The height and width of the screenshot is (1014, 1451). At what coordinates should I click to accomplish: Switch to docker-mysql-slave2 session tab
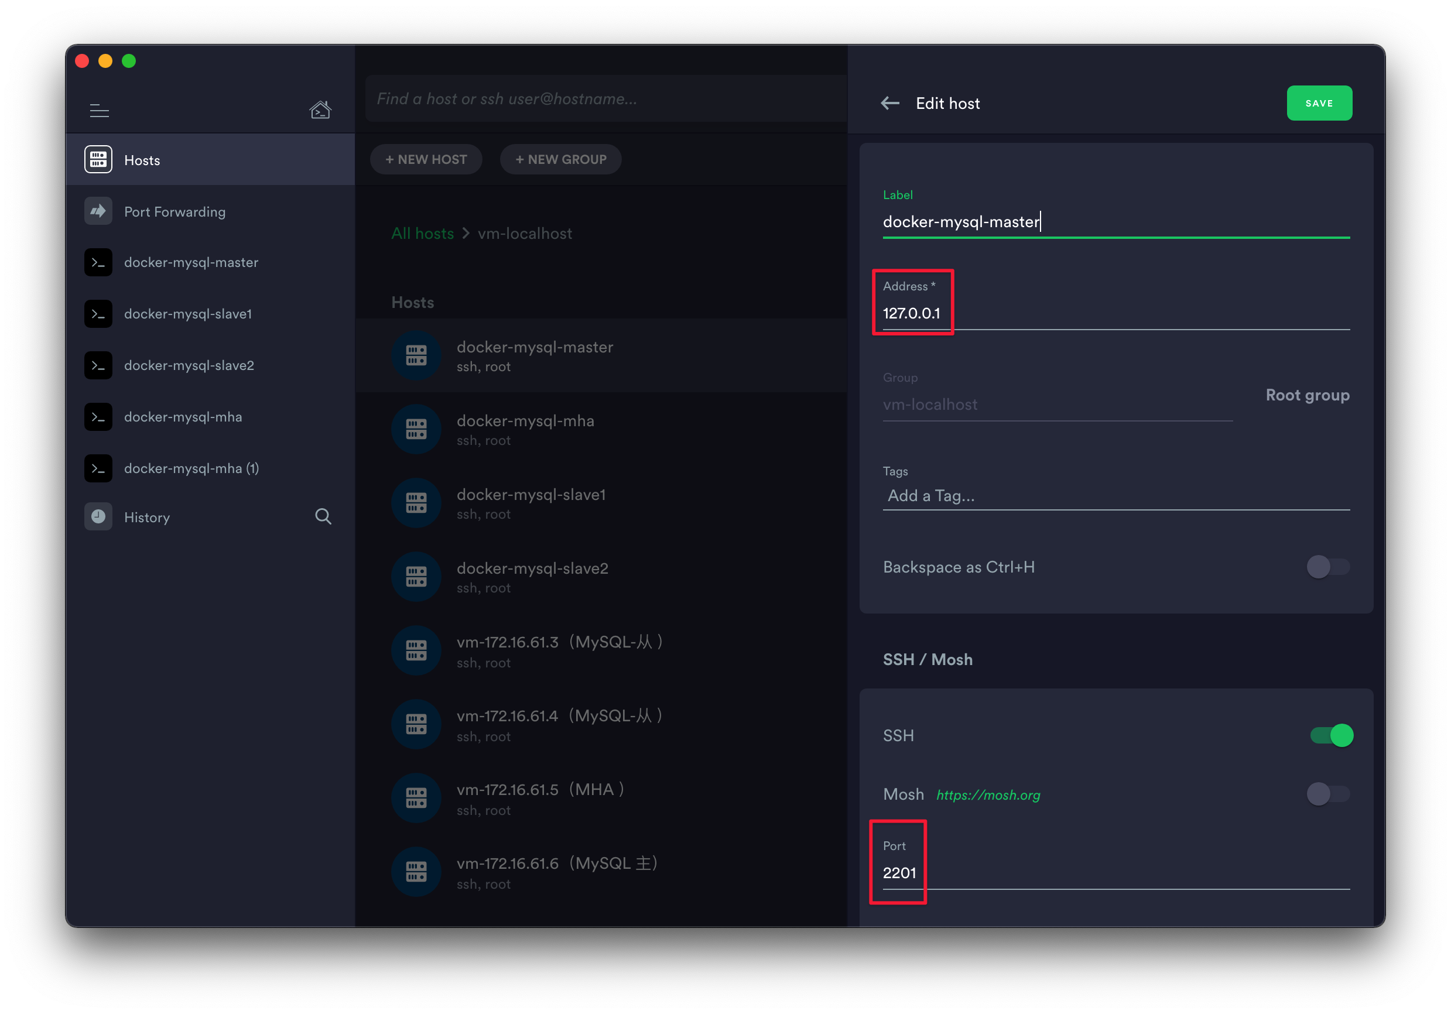point(210,366)
